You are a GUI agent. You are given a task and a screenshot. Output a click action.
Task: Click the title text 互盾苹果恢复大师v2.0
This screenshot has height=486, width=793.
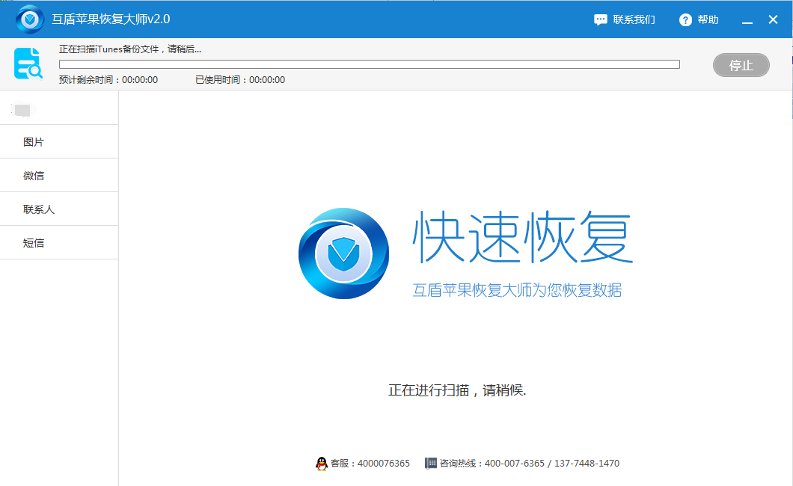pyautogui.click(x=111, y=19)
